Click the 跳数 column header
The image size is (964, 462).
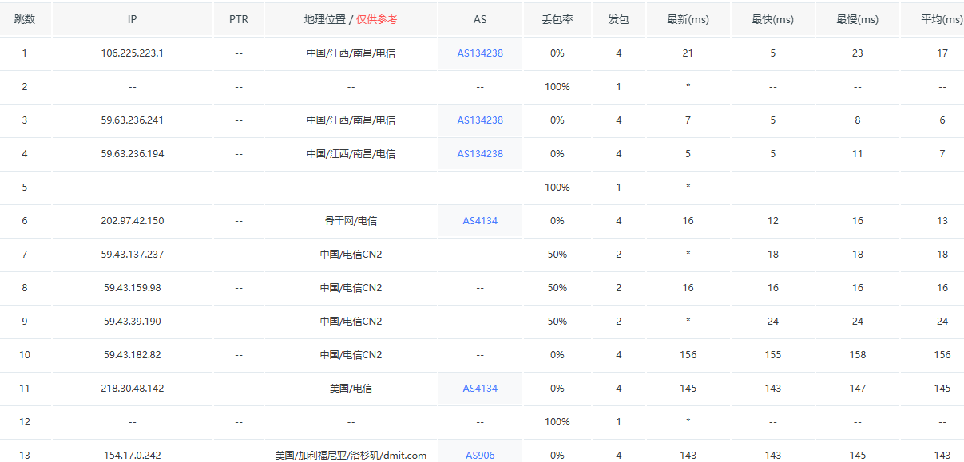tap(25, 19)
